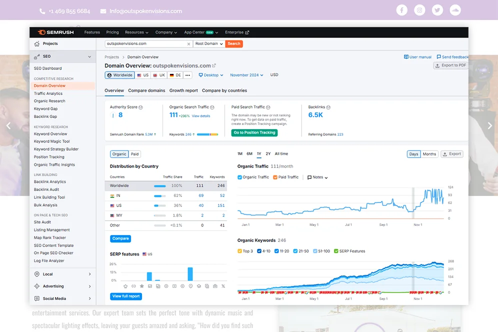Open the Resources dropdown menu

point(136,32)
